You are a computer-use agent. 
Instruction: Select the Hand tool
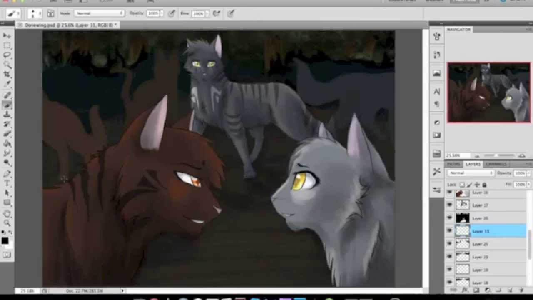coord(7,214)
